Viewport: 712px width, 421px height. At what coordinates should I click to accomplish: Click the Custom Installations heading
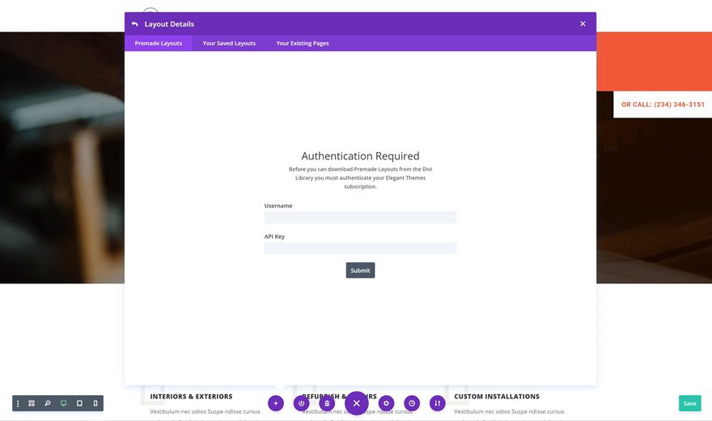(497, 397)
